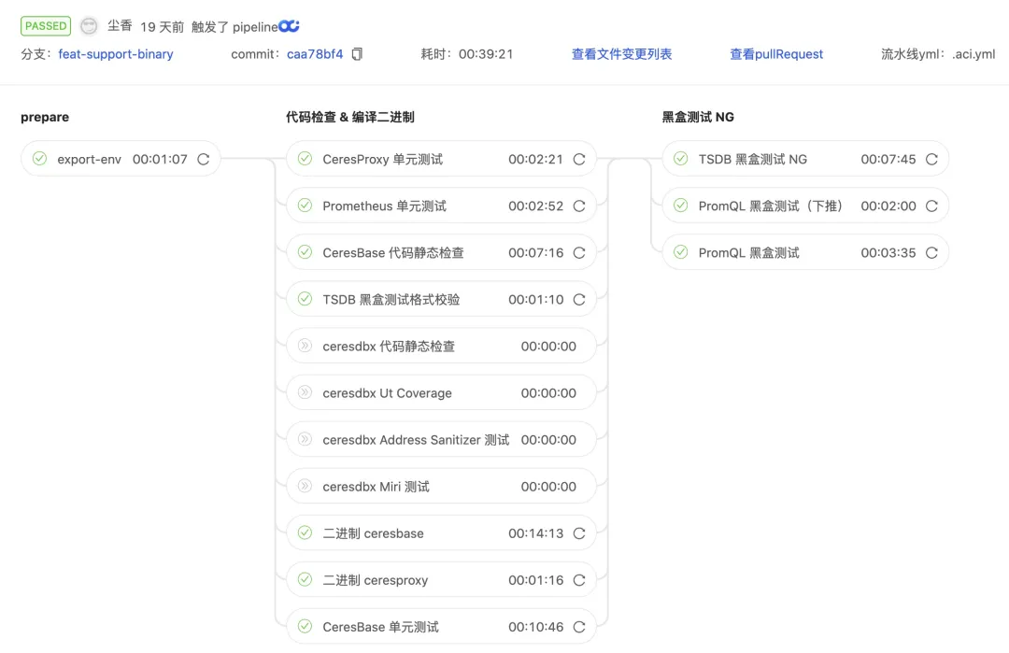This screenshot has height=653, width=1009.
Task: Retry CeresProxy 单元测试 job
Action: [x=579, y=159]
